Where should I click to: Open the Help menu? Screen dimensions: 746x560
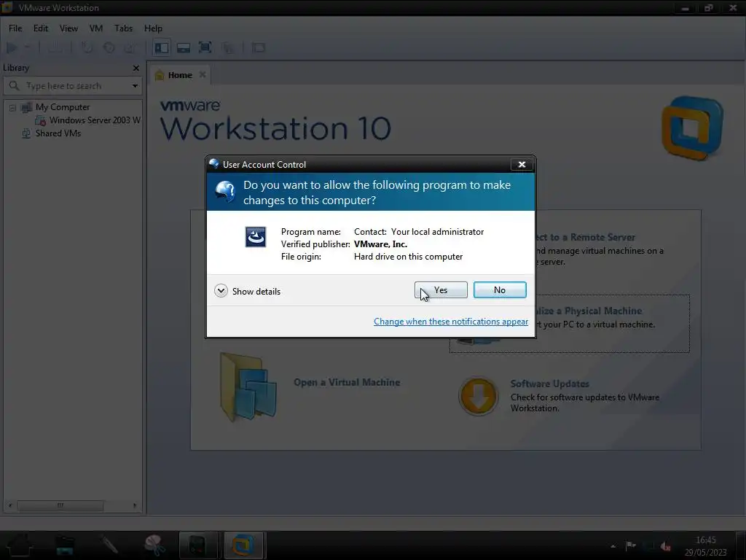pyautogui.click(x=153, y=28)
